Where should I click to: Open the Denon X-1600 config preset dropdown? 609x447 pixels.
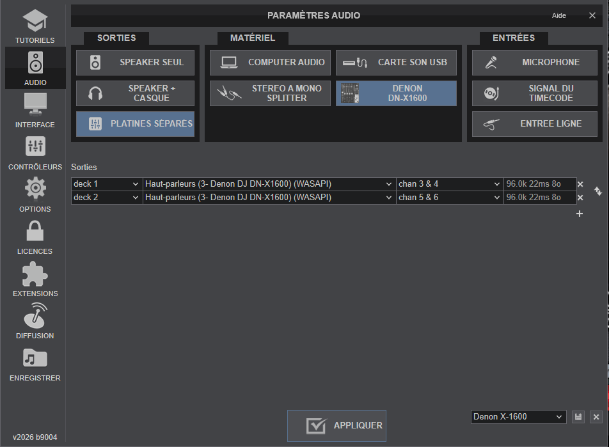(x=518, y=417)
